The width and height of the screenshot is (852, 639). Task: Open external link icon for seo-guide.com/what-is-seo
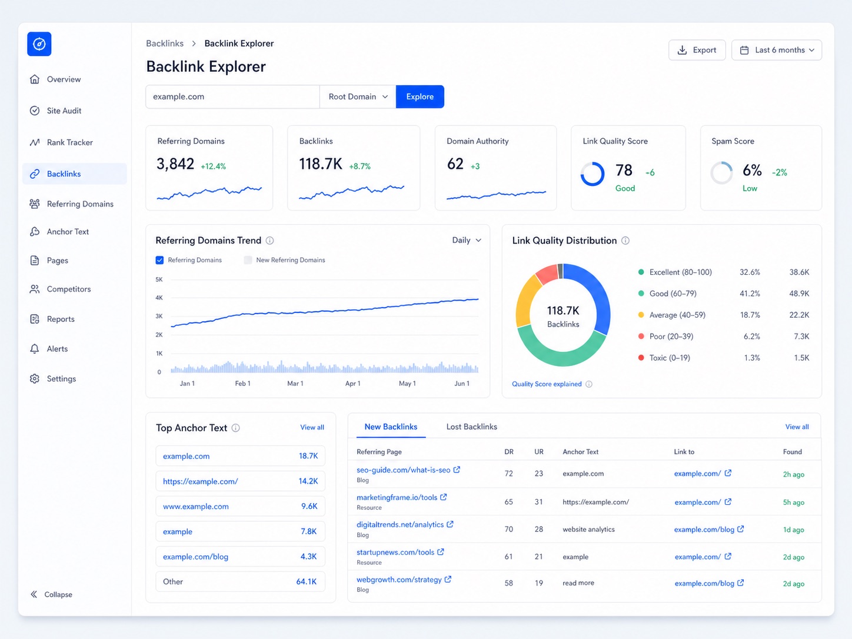[457, 470]
